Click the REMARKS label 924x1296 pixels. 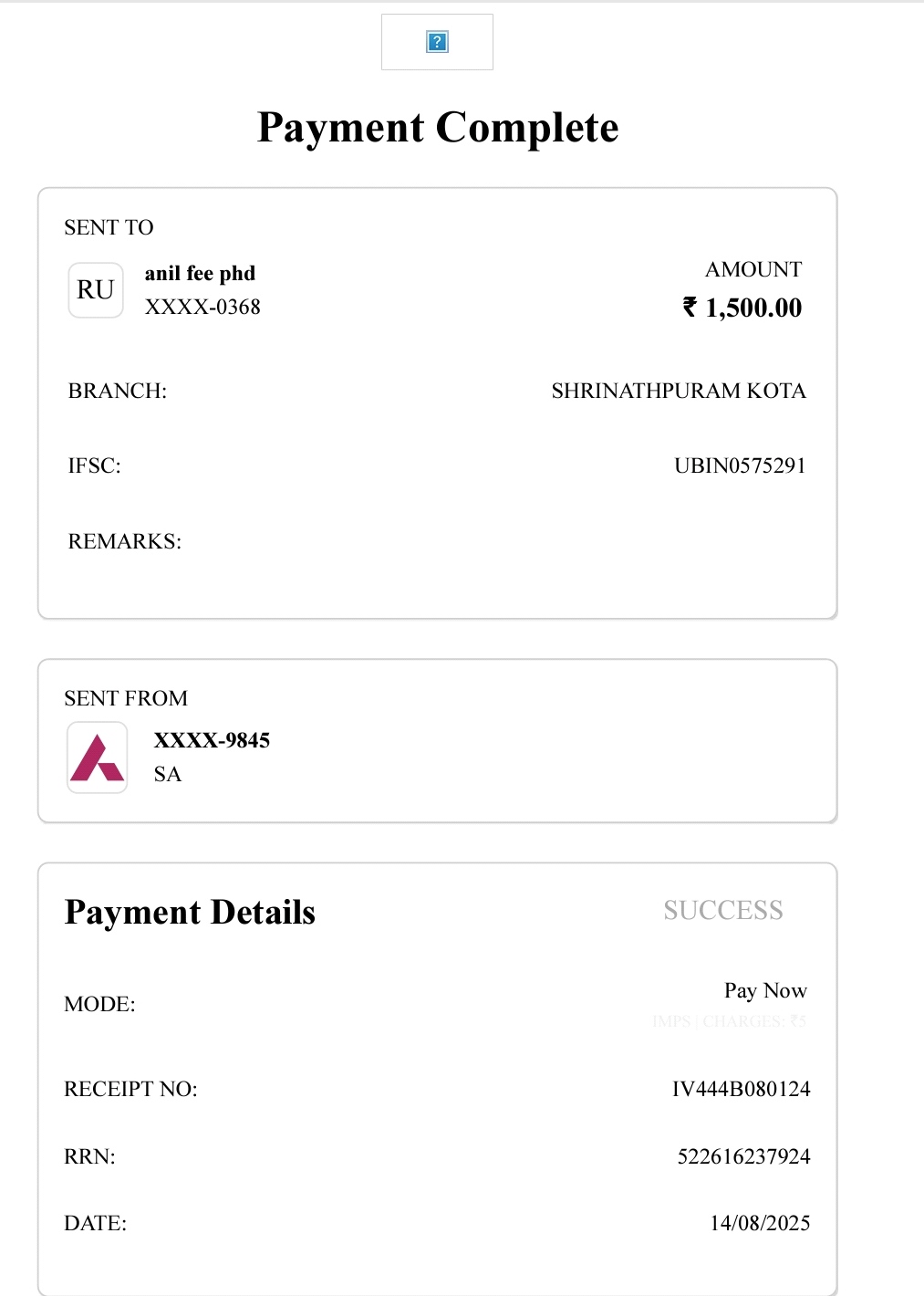[x=125, y=542]
